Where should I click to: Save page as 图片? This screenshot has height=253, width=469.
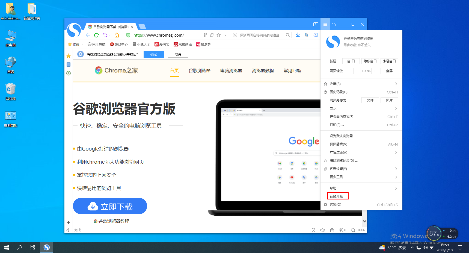pyautogui.click(x=389, y=100)
